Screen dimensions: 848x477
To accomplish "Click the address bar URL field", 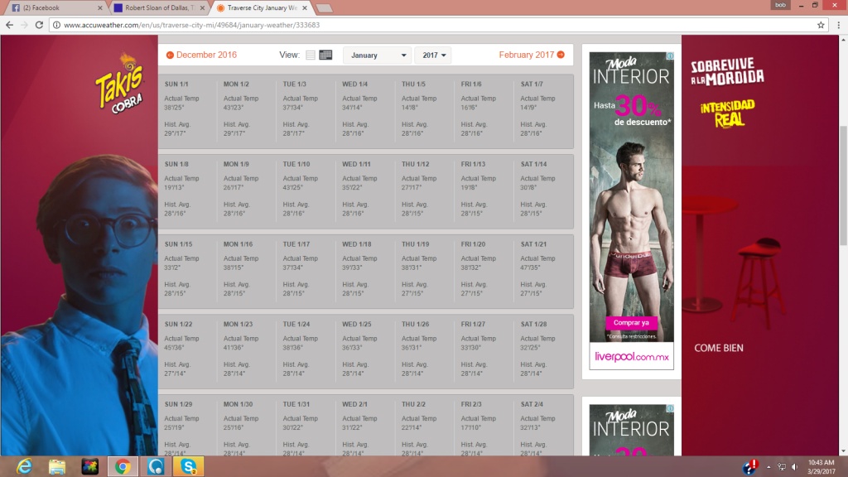I will 438,25.
